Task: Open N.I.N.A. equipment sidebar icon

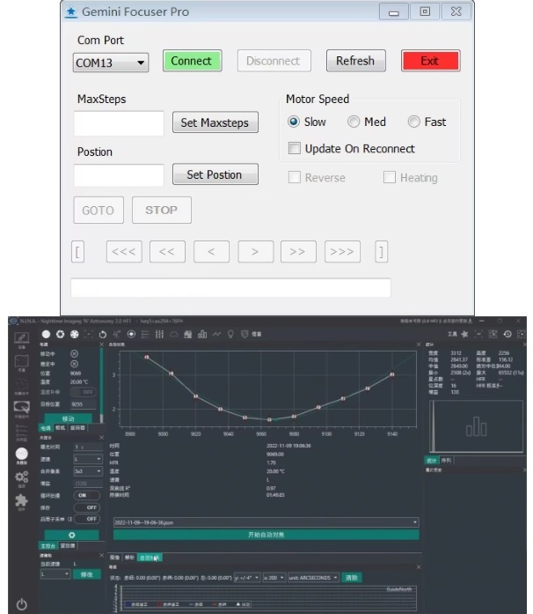Action: (x=21, y=339)
